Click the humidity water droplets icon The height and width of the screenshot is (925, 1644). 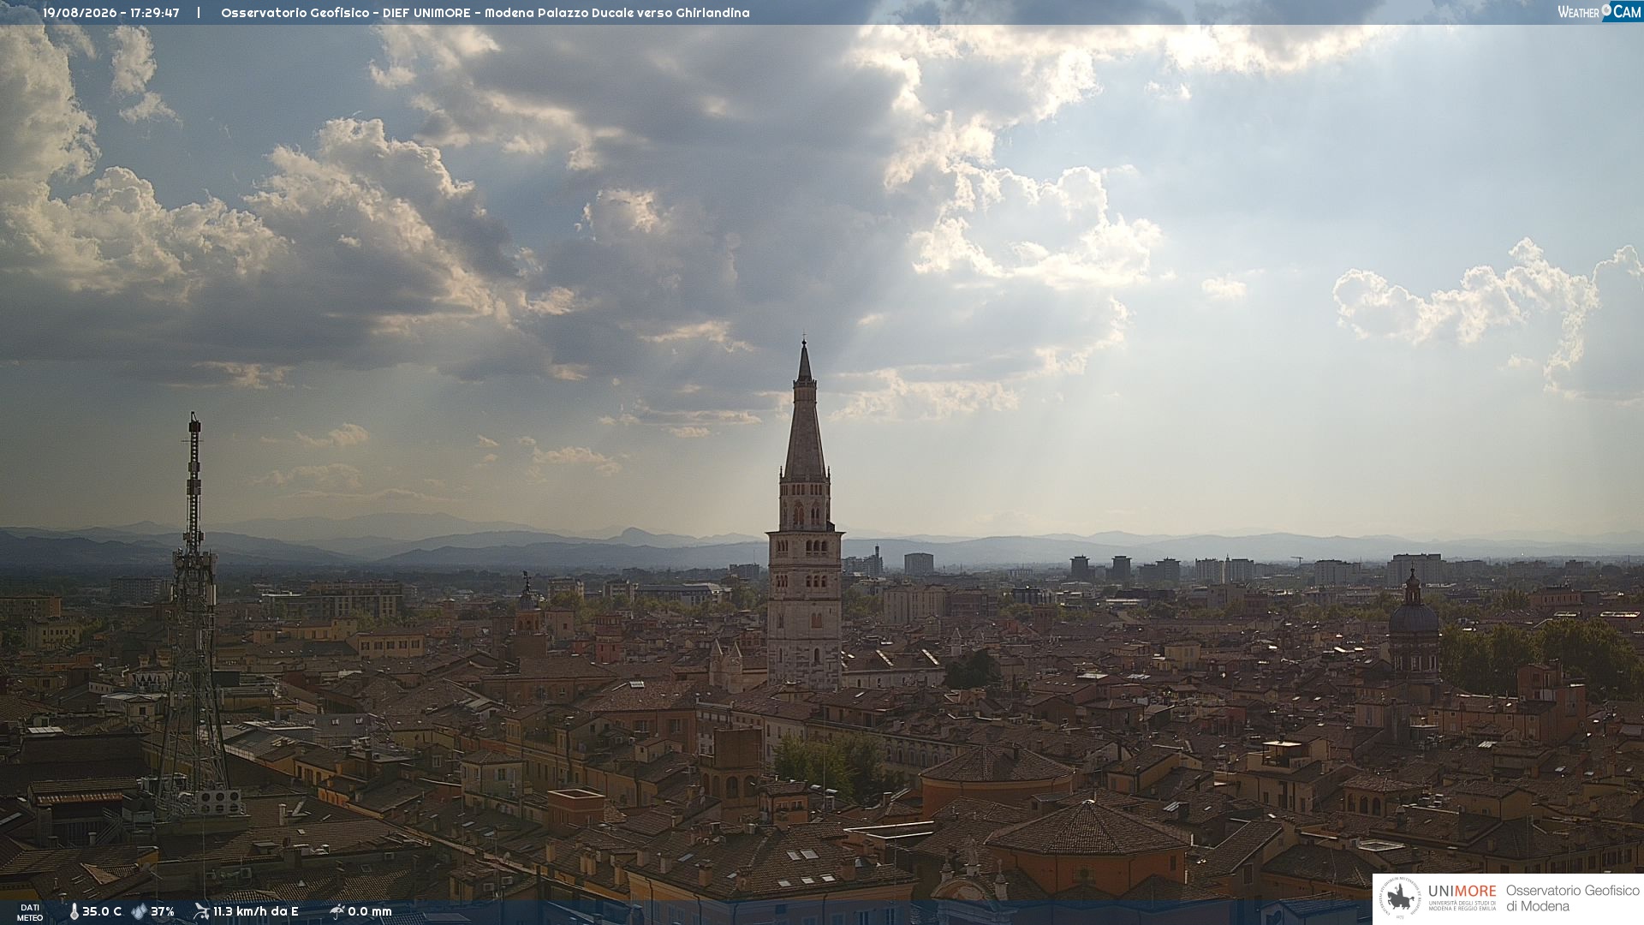pyautogui.click(x=140, y=912)
